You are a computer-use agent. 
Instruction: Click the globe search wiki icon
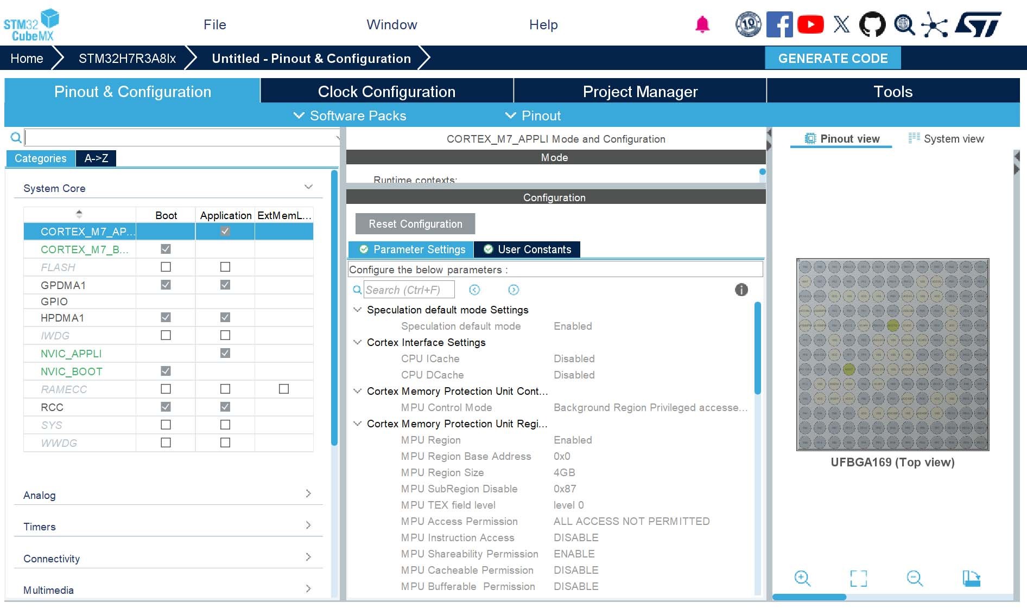click(904, 24)
